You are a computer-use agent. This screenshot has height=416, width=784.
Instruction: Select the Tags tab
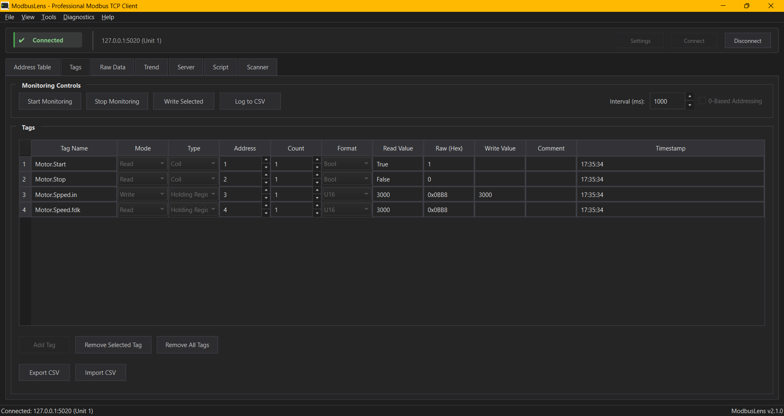pyautogui.click(x=76, y=67)
